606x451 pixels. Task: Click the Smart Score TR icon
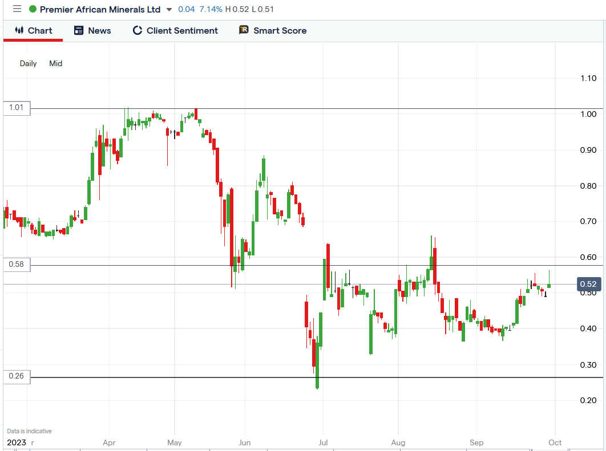pos(244,30)
